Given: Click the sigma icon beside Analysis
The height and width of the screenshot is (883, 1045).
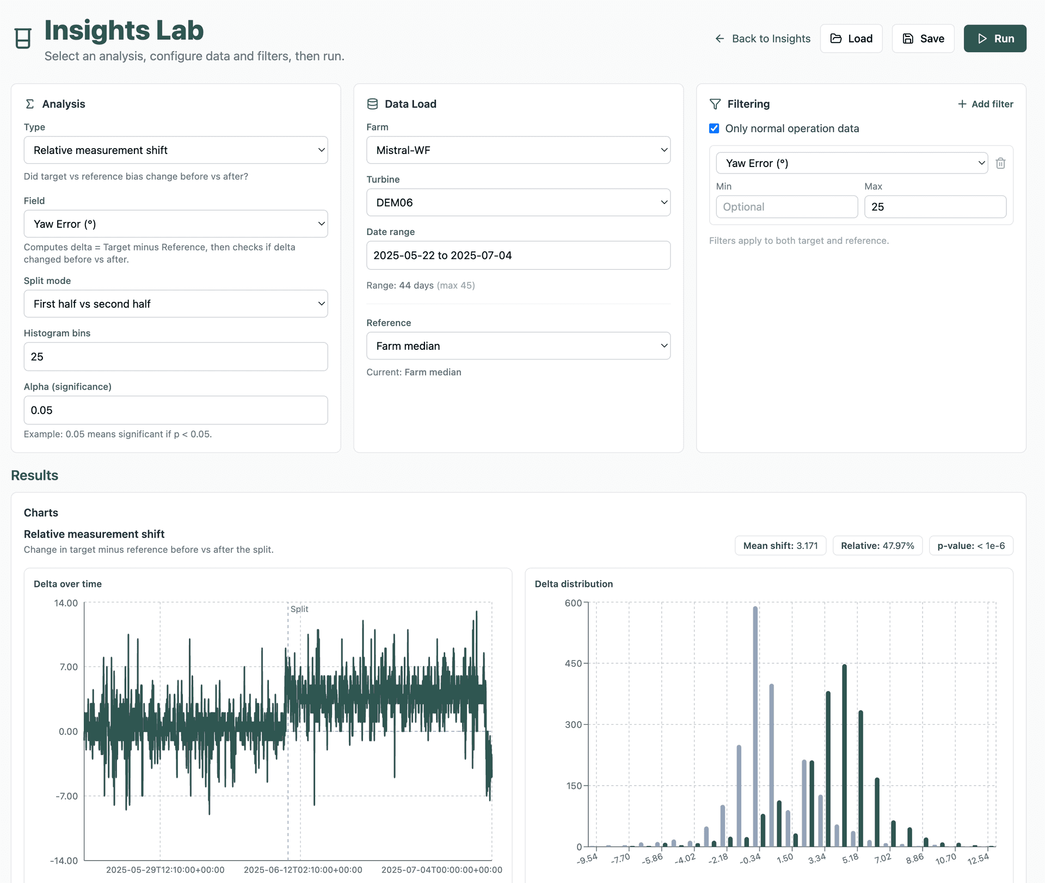Looking at the screenshot, I should [x=30, y=103].
